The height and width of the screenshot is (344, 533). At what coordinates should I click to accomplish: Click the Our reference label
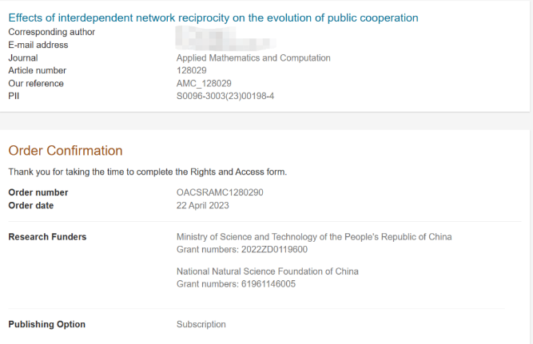coord(35,84)
